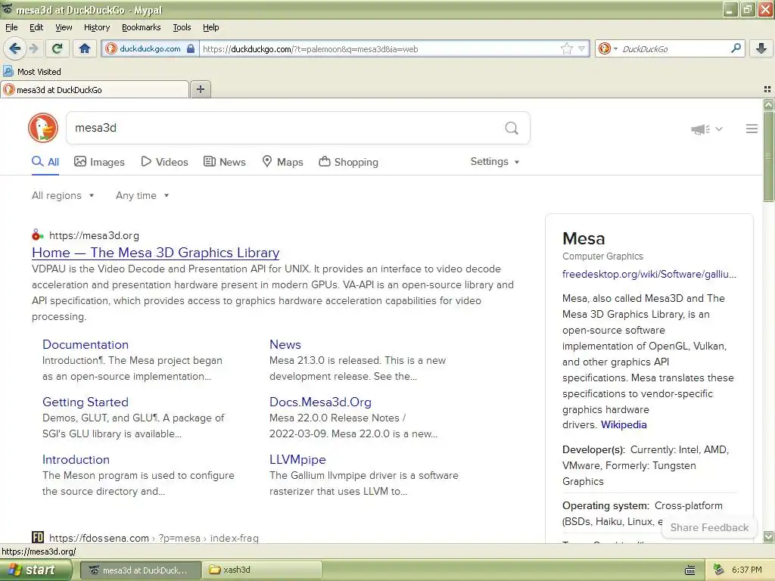Click the page scrollbar down arrow
The width and height of the screenshot is (775, 581).
(x=768, y=536)
